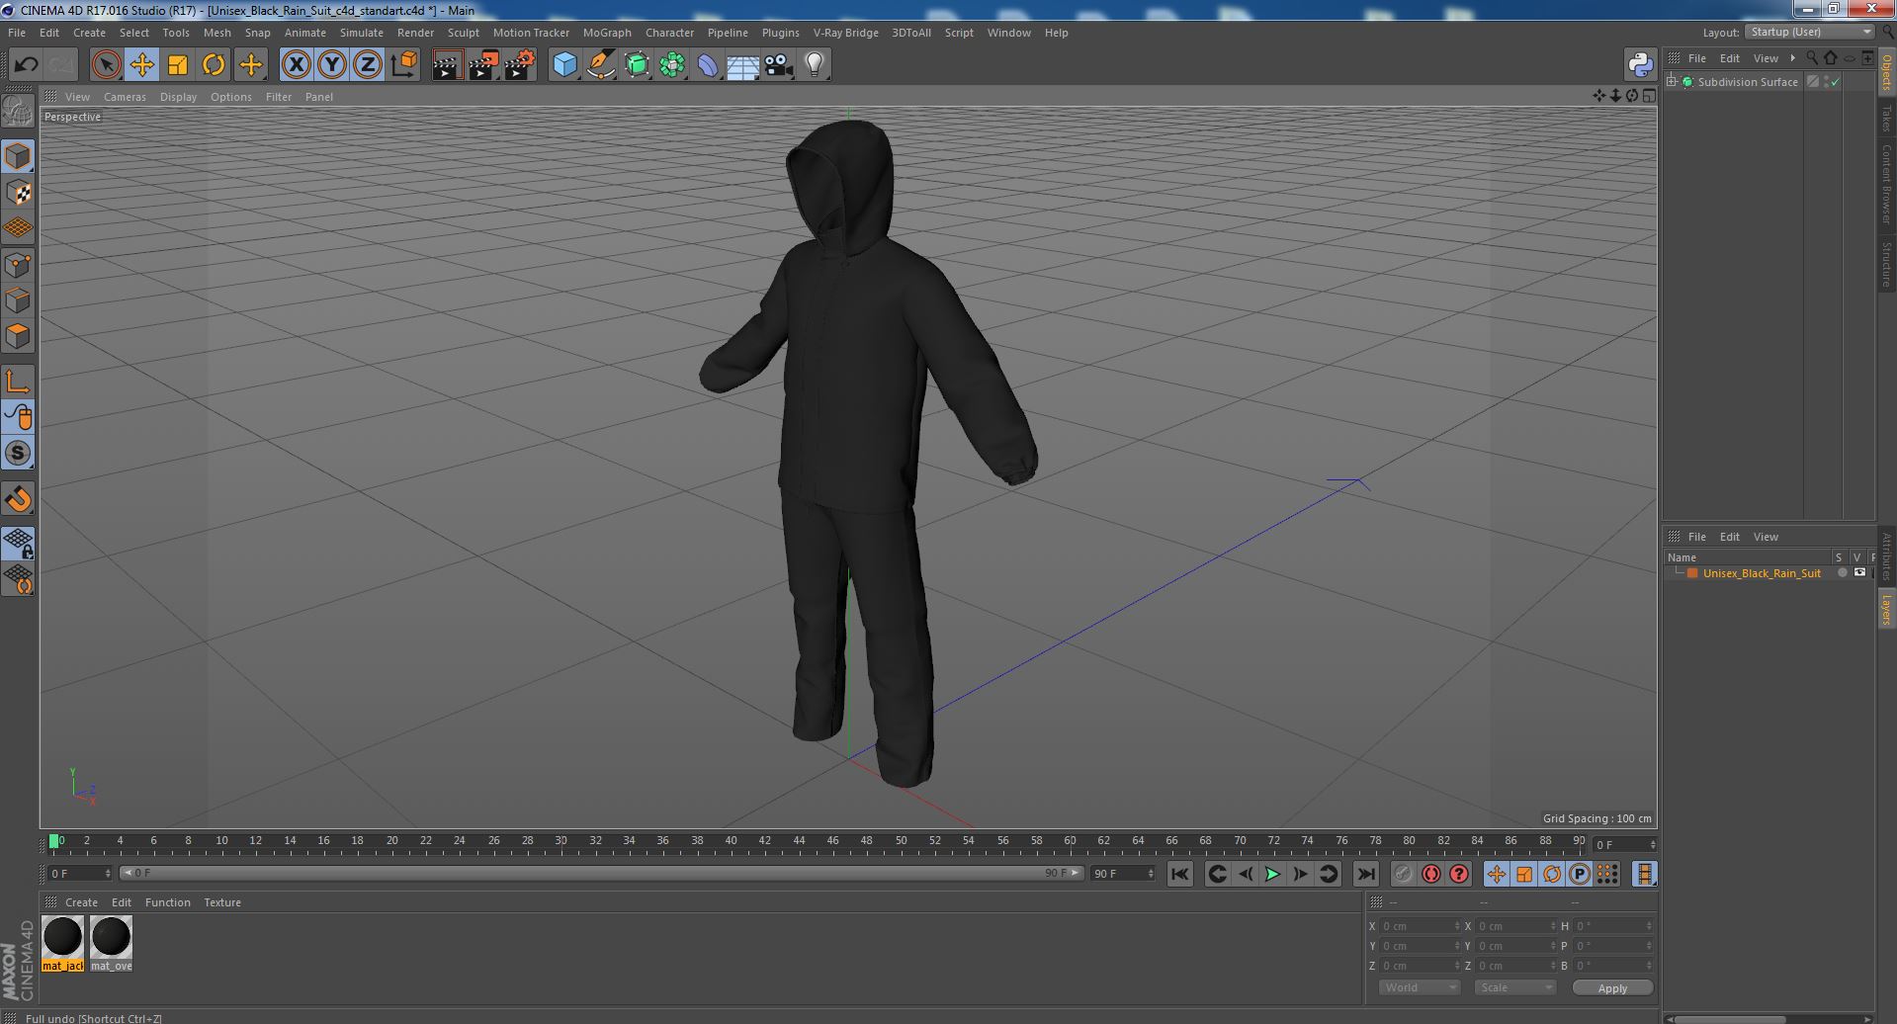Open the Scale mode dropdown
This screenshot has height=1024, width=1897.
coord(1514,987)
